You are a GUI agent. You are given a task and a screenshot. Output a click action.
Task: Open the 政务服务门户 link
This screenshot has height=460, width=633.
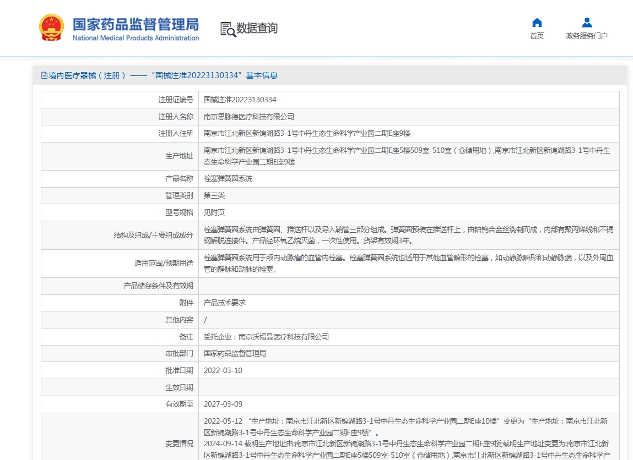tap(587, 36)
